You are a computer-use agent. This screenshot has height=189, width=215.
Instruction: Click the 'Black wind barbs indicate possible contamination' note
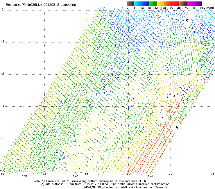point(136,184)
